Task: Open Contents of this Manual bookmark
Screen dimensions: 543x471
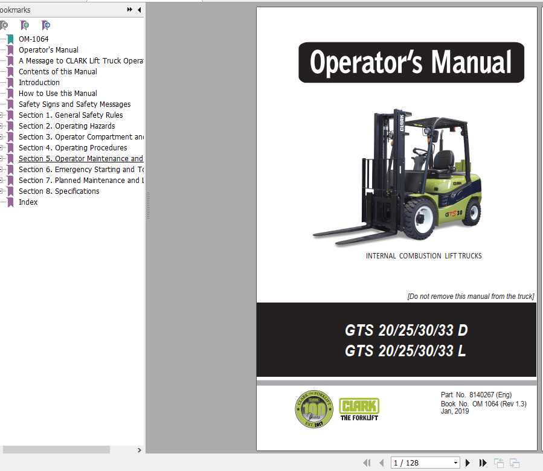Action: coord(58,72)
